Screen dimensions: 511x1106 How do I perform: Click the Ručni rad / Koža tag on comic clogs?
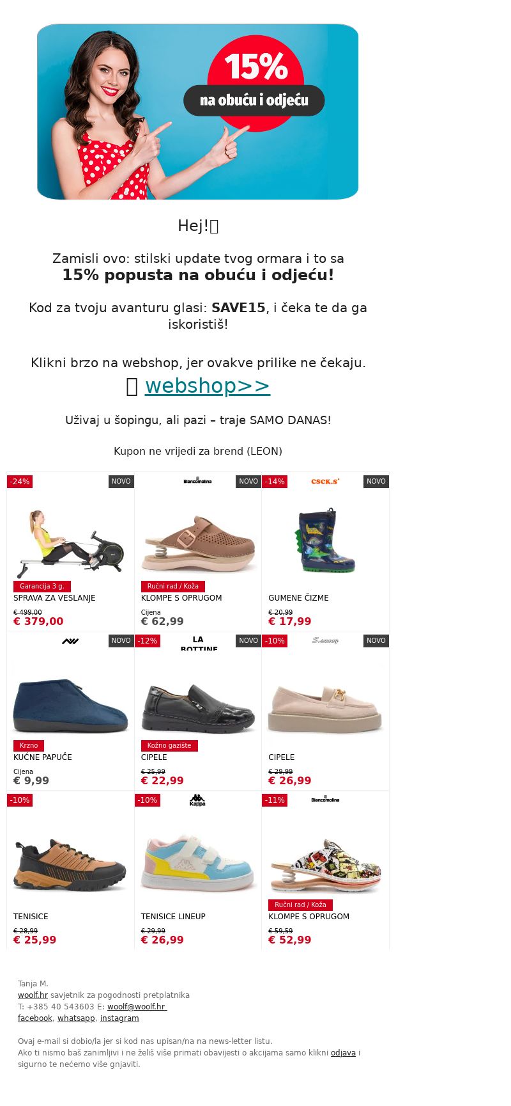[300, 905]
